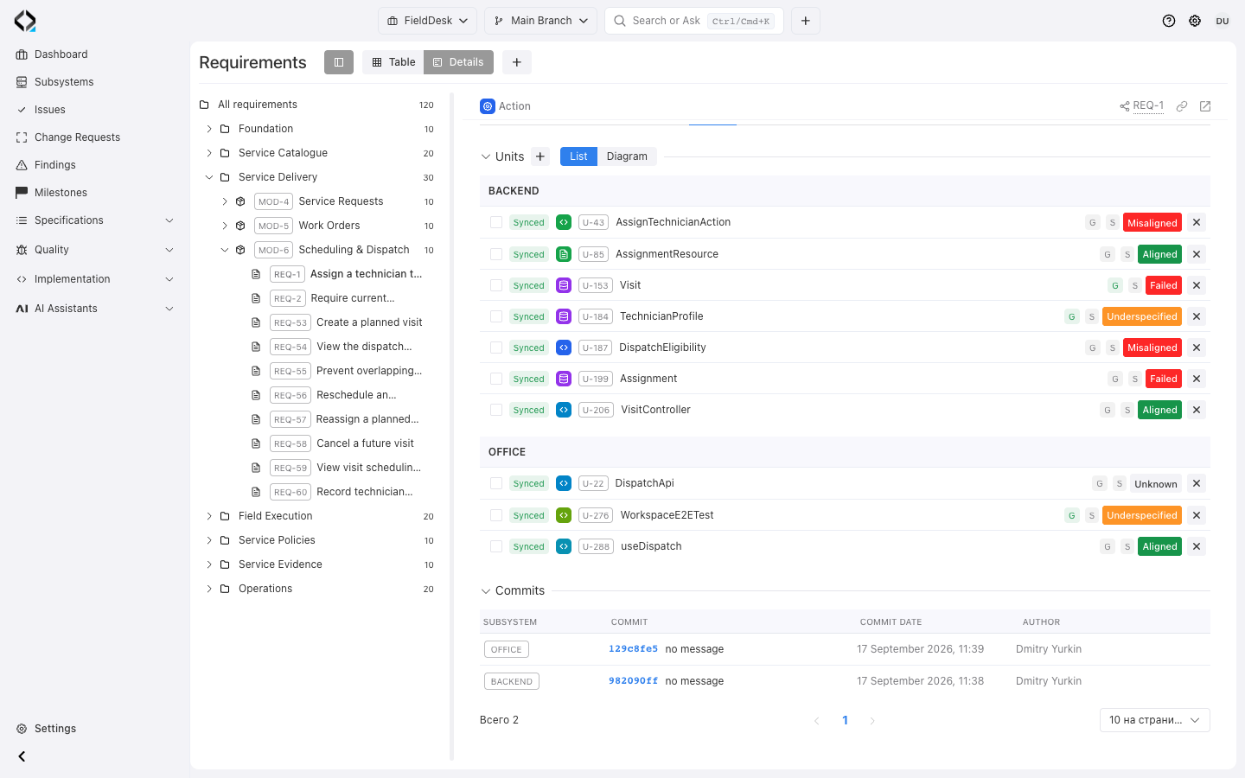
Task: Tick the useDispatch checkbox
Action: click(x=496, y=546)
